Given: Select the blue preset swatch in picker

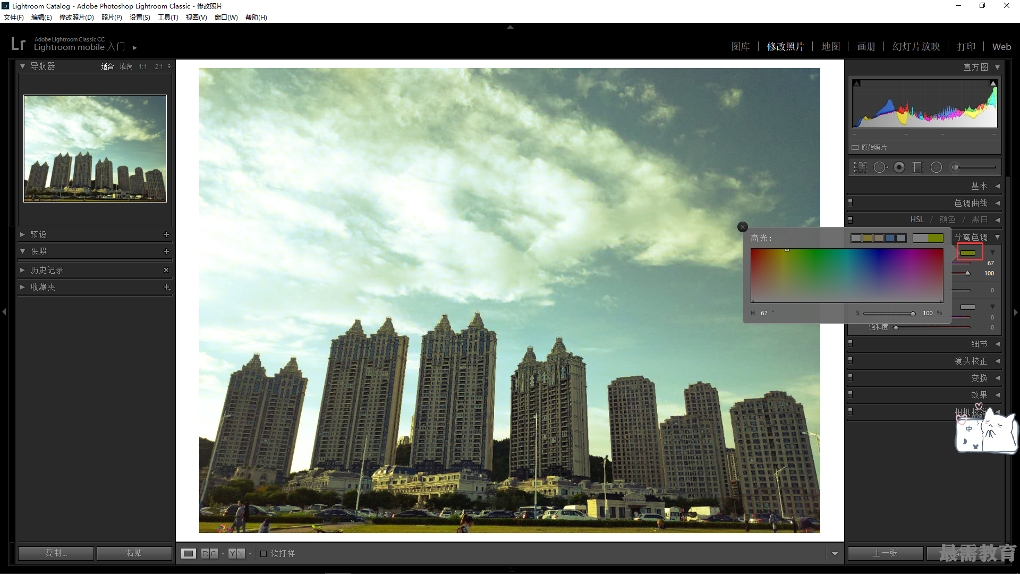Looking at the screenshot, I should pyautogui.click(x=890, y=238).
